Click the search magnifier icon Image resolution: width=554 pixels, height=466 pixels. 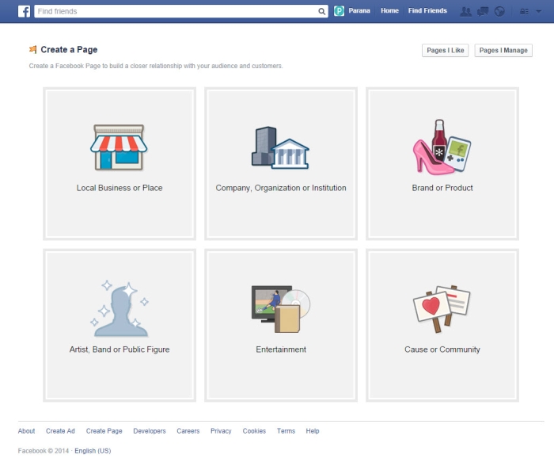click(x=322, y=12)
